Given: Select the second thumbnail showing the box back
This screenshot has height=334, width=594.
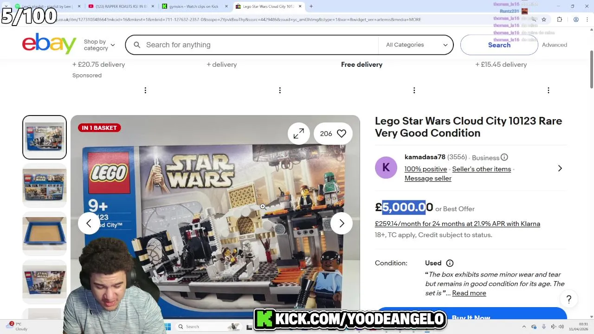Looking at the screenshot, I should click(x=45, y=186).
